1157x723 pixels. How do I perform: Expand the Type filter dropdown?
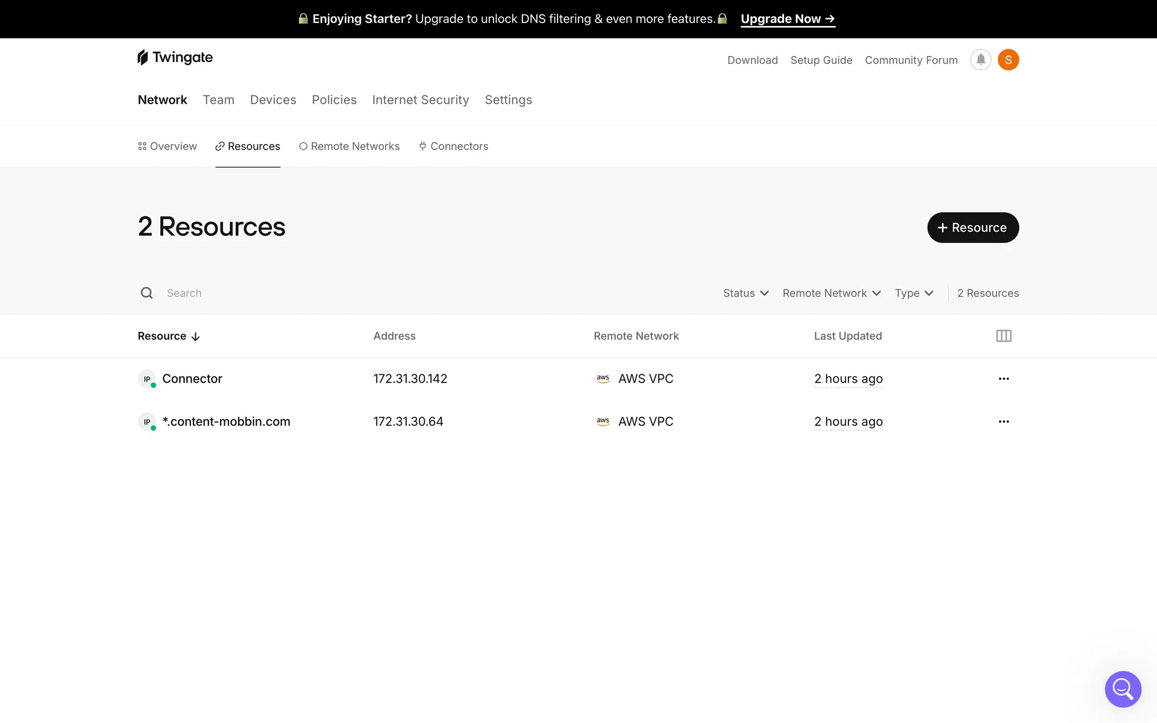tap(914, 293)
